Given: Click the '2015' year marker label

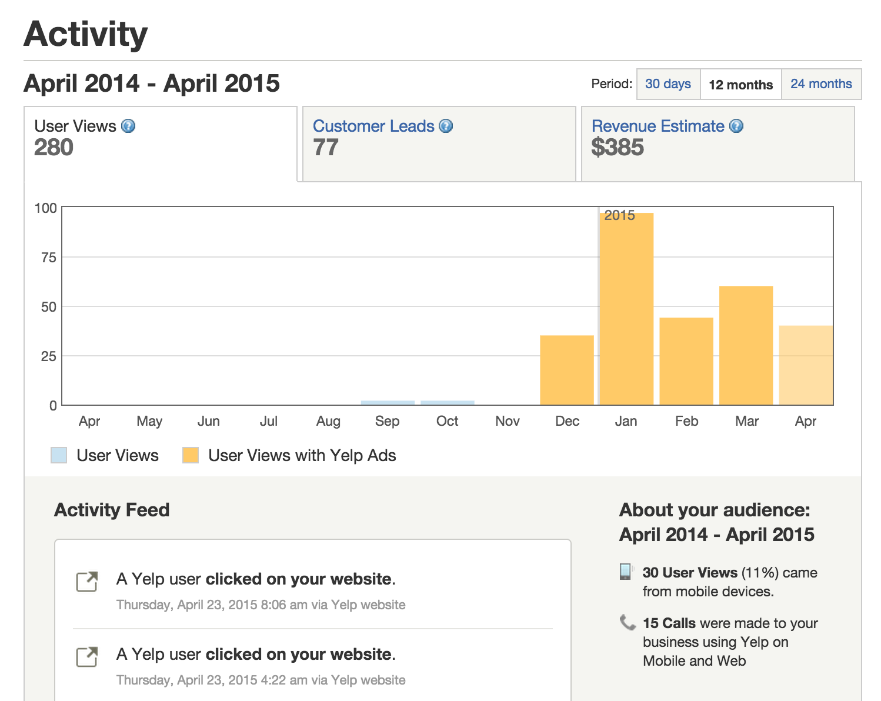Looking at the screenshot, I should [620, 215].
